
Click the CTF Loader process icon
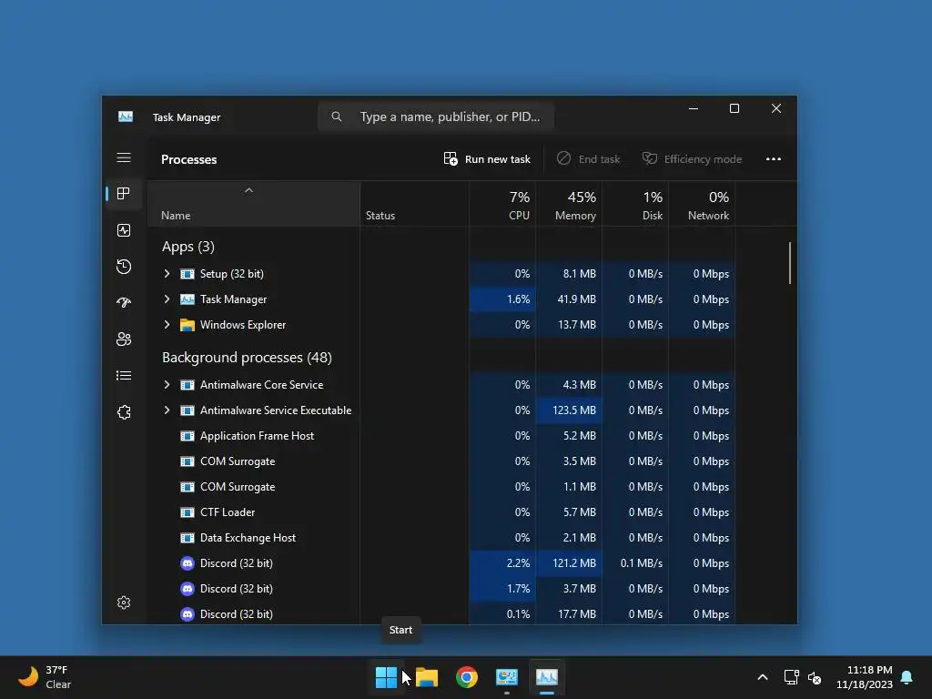click(187, 512)
